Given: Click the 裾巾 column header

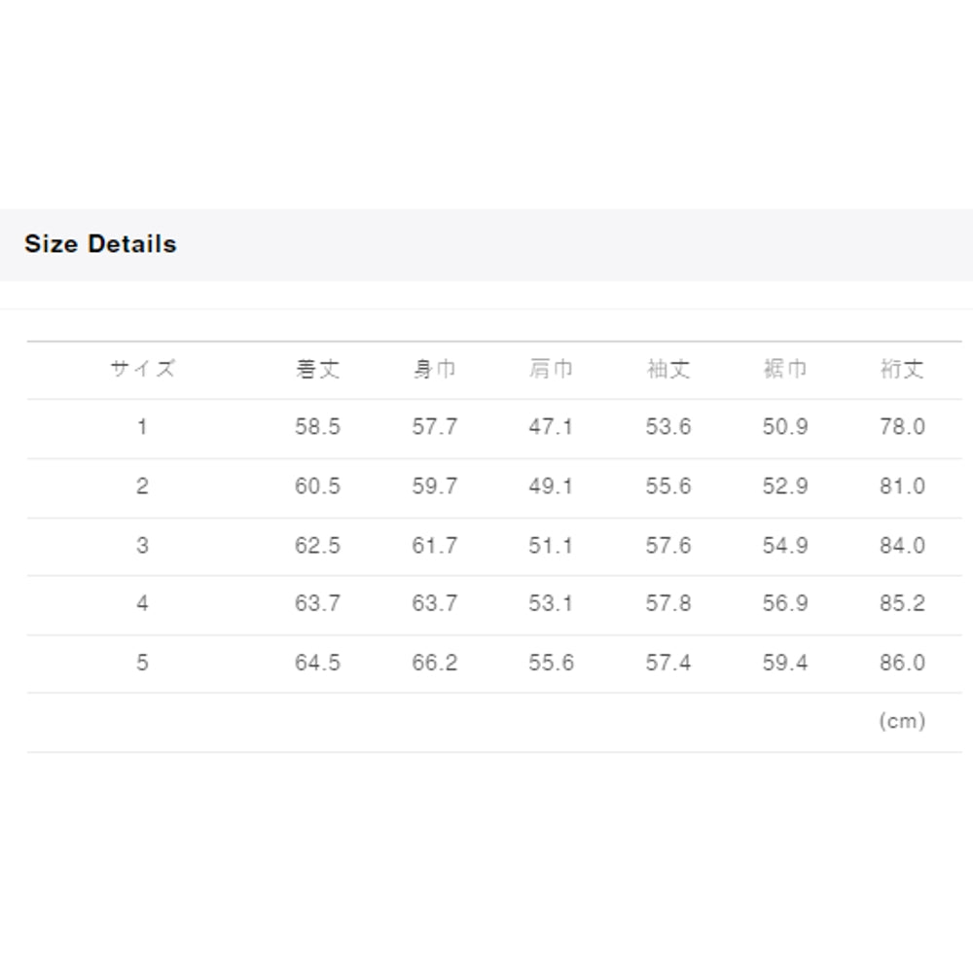Looking at the screenshot, I should 784,370.
